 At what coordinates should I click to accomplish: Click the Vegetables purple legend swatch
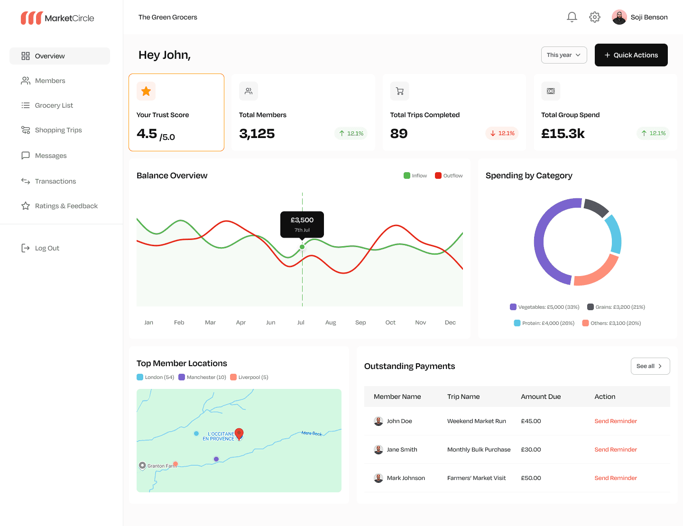(x=513, y=307)
